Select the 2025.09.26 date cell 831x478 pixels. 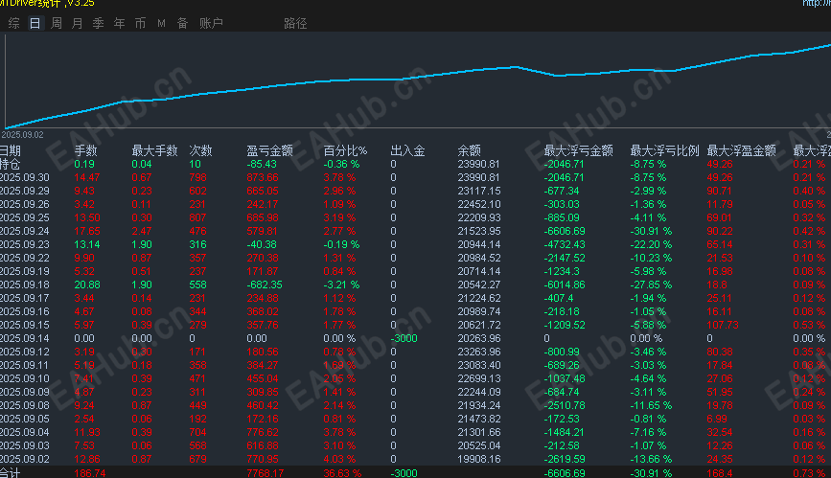(24, 205)
